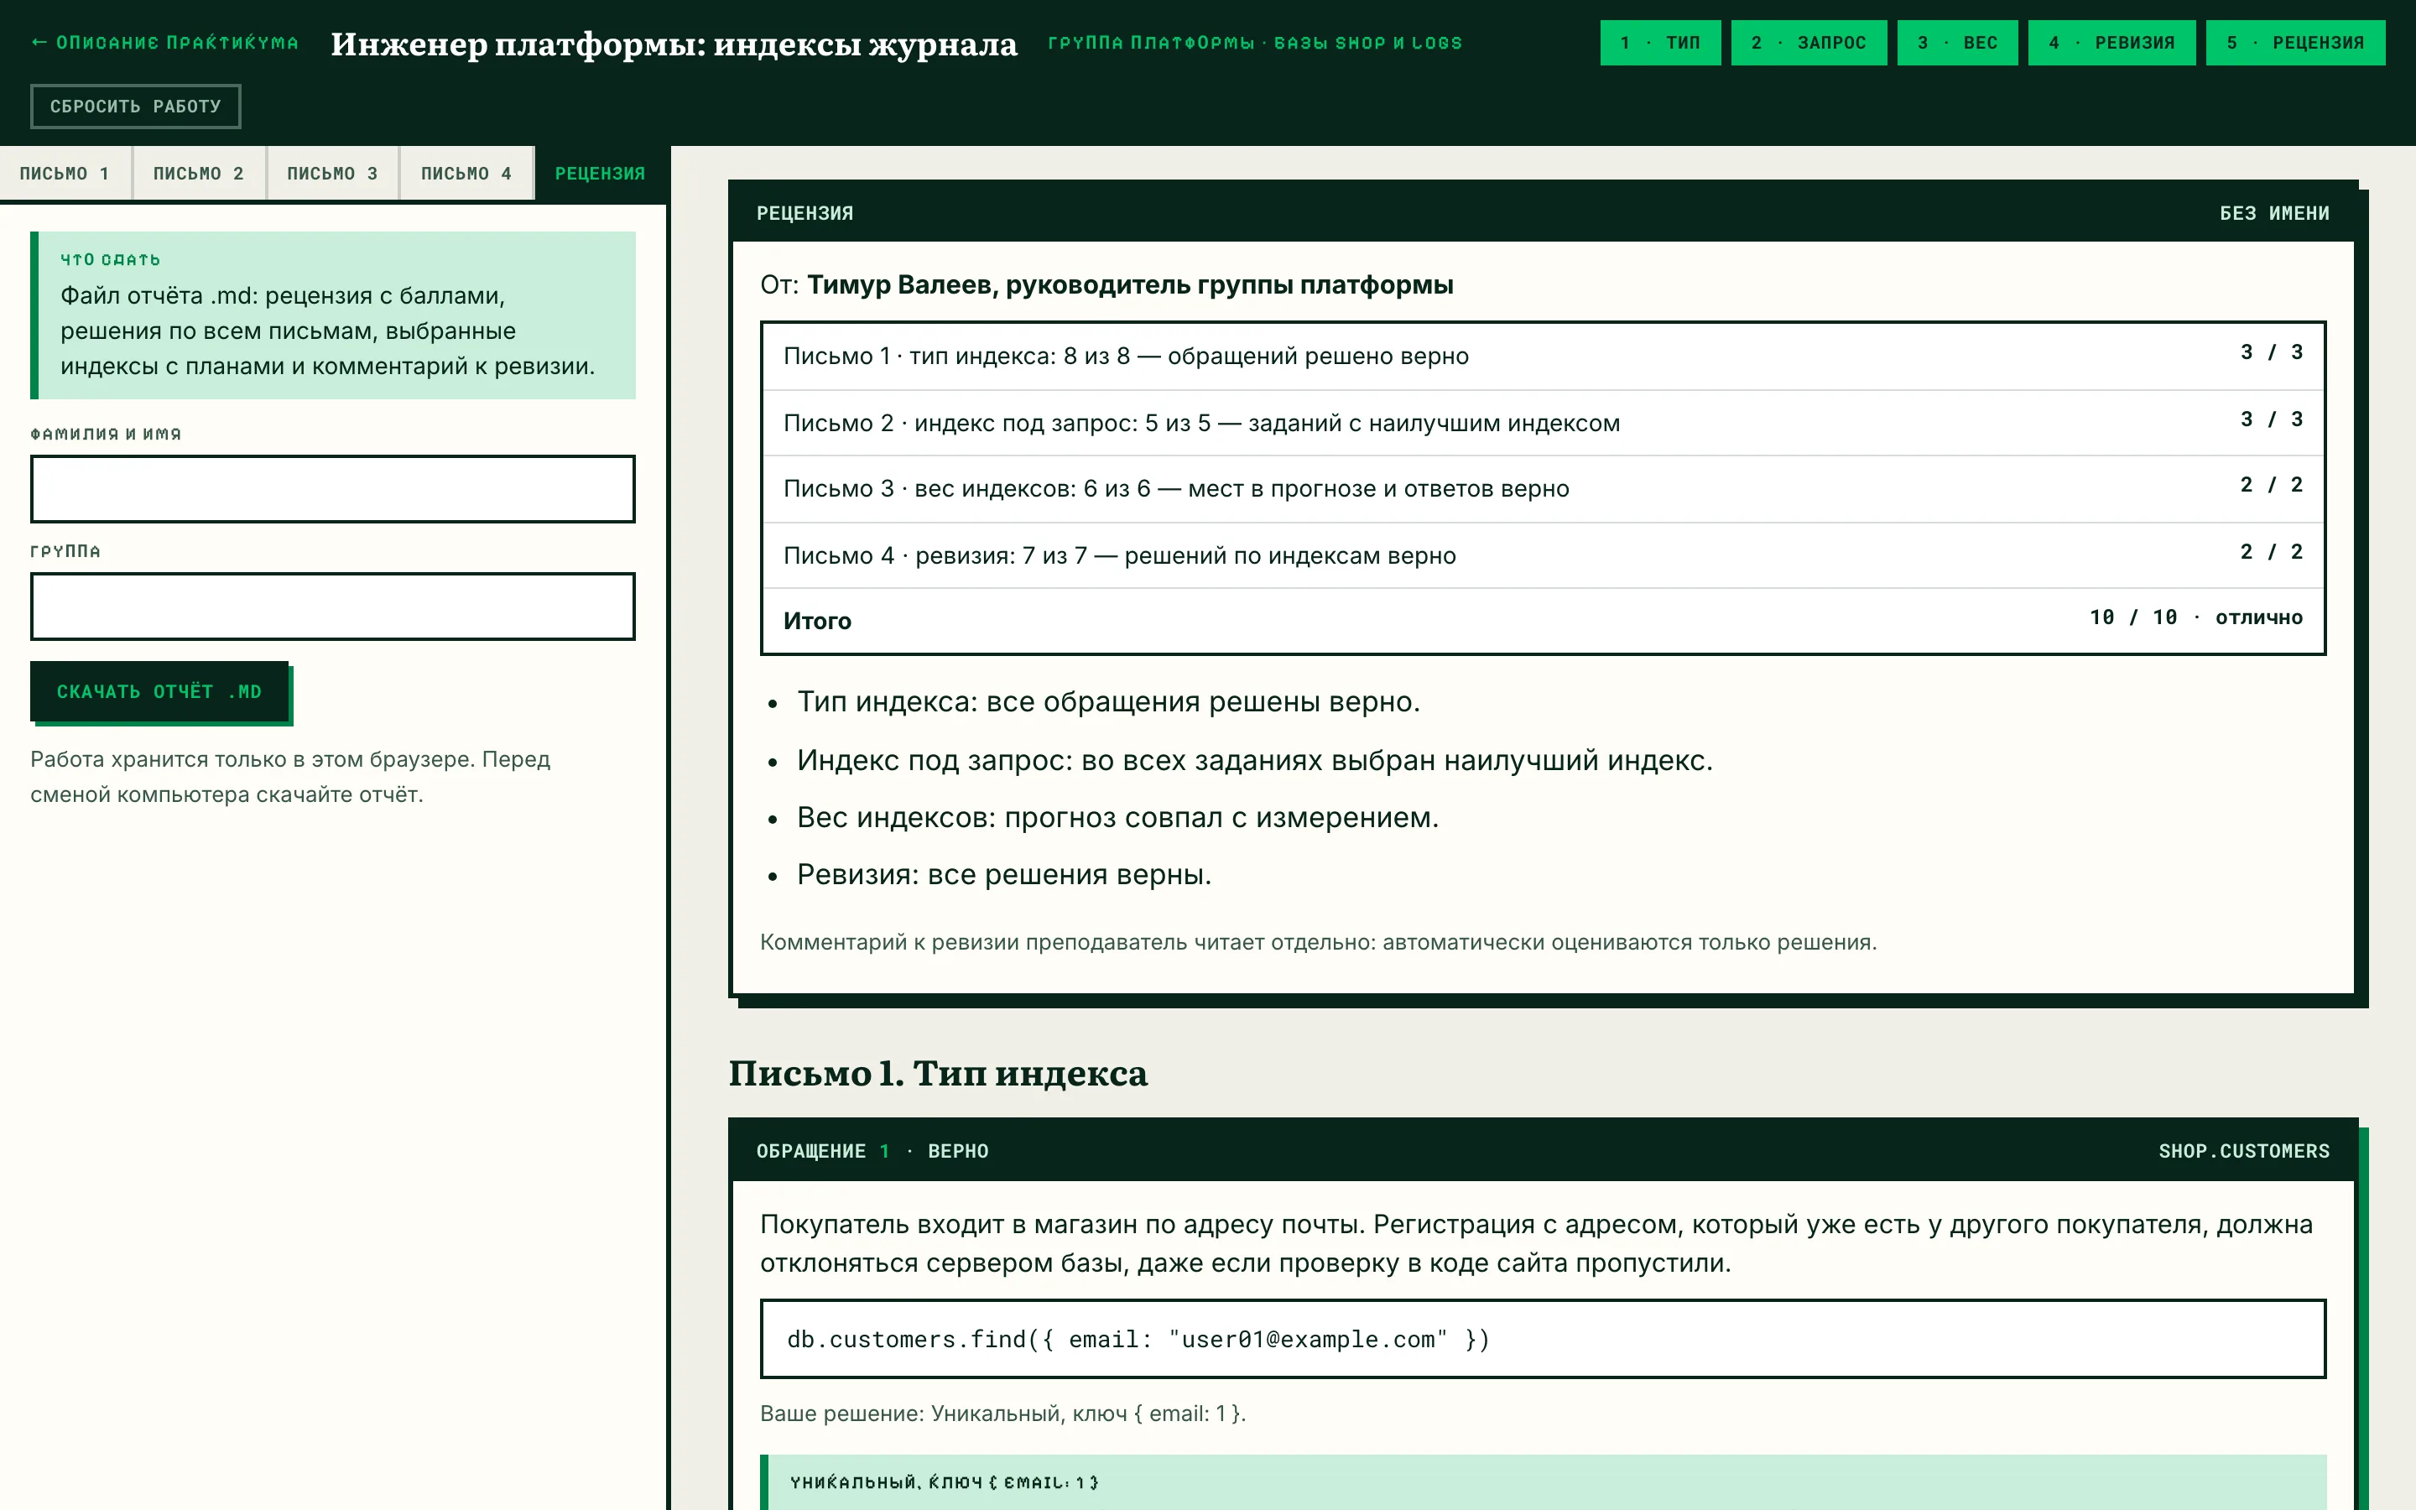Switch to Письмо 2 tab
The width and height of the screenshot is (2416, 1510).
199,174
